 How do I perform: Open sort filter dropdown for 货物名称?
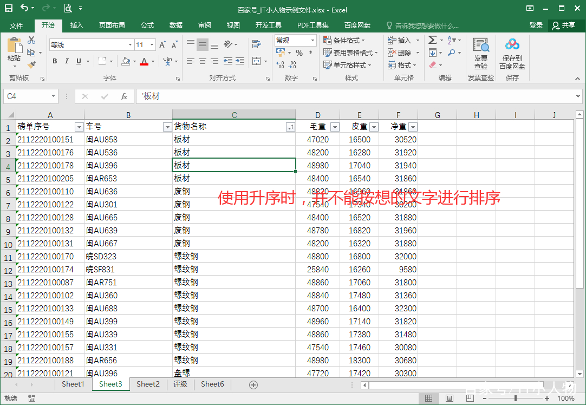(x=290, y=127)
